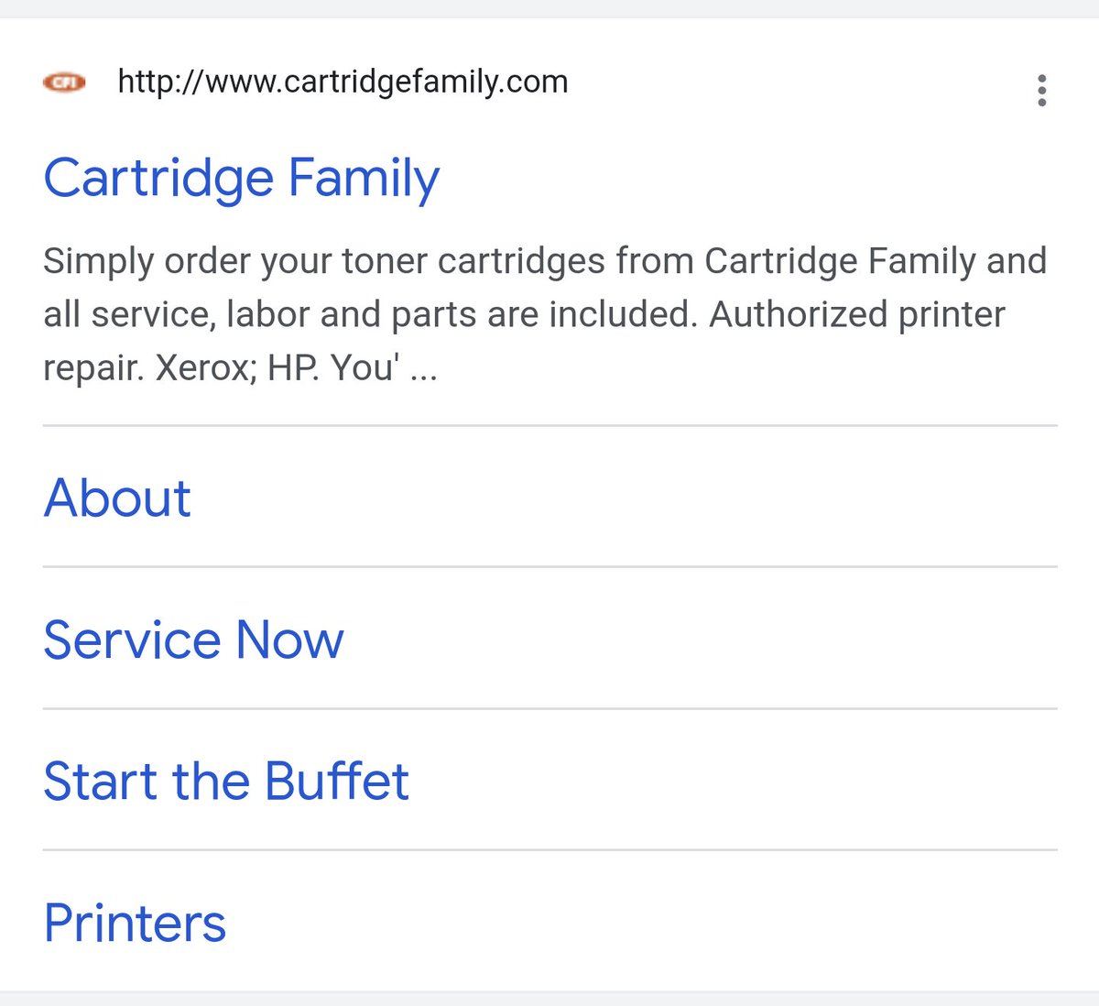Click the CFI favicon beside the URL
Screen dimensions: 1099x1006
click(64, 82)
